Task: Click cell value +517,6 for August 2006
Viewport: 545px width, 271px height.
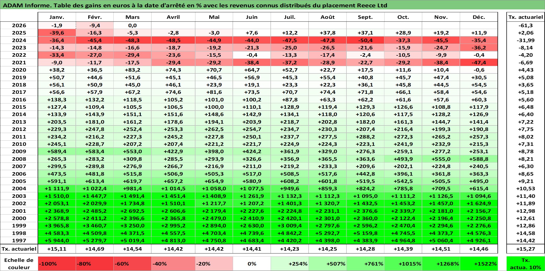Action: click(x=328, y=174)
